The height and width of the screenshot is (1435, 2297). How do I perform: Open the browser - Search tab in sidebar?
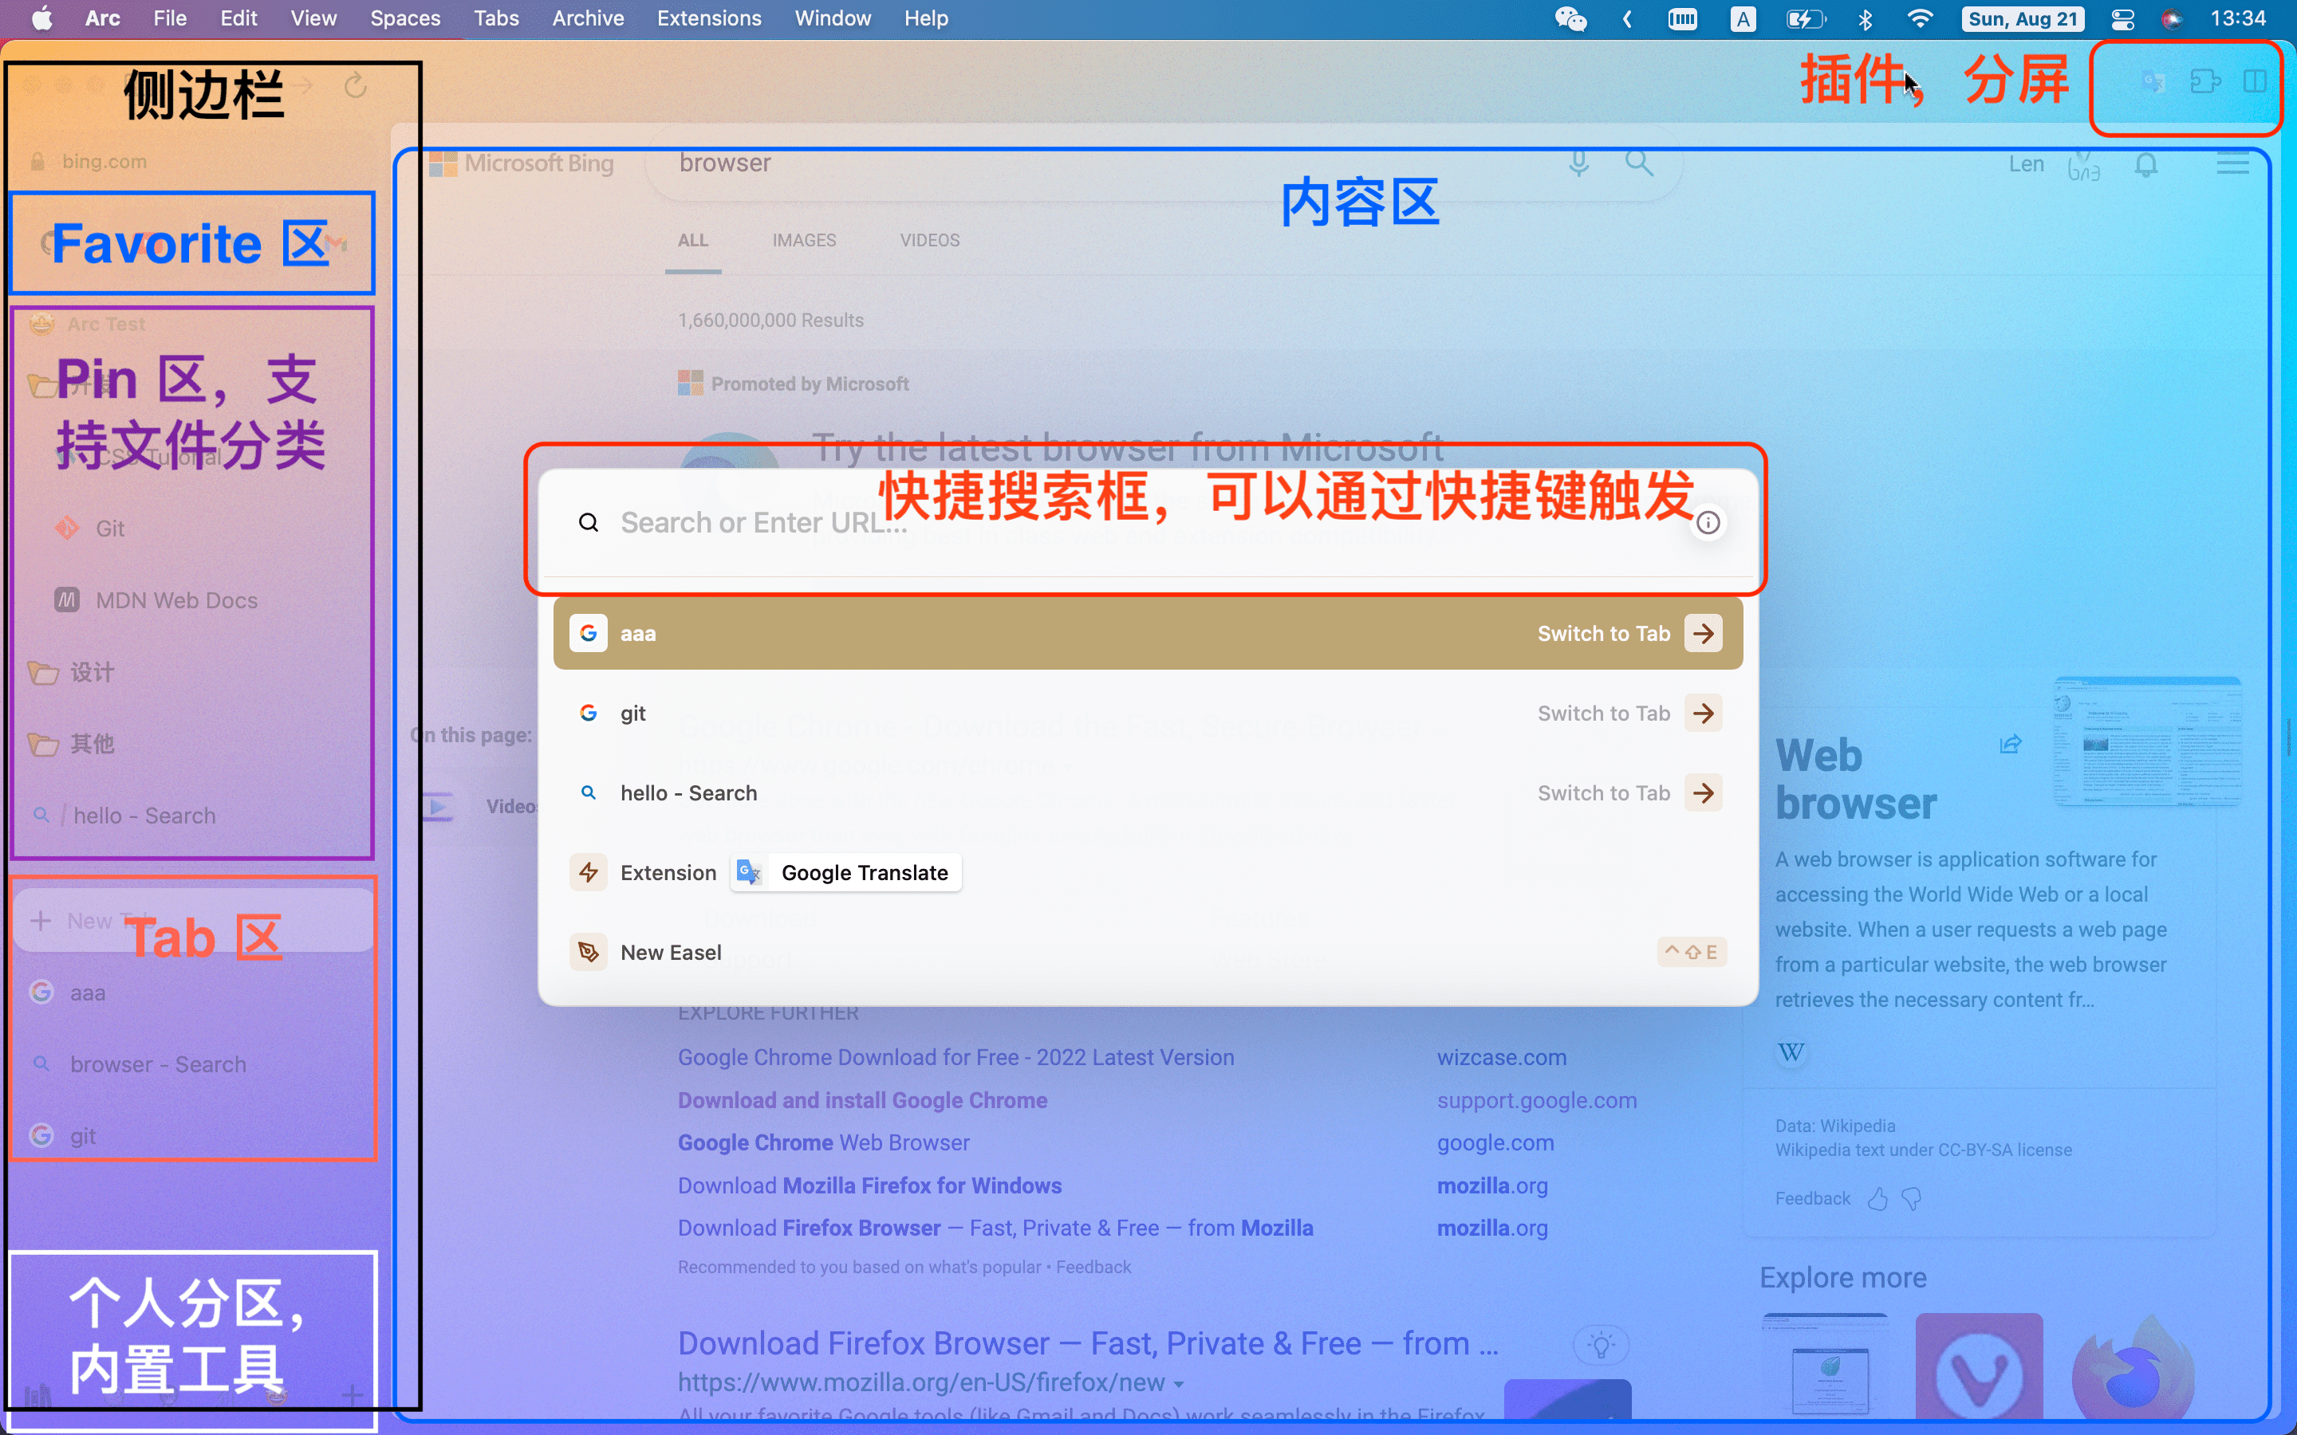(x=194, y=1064)
